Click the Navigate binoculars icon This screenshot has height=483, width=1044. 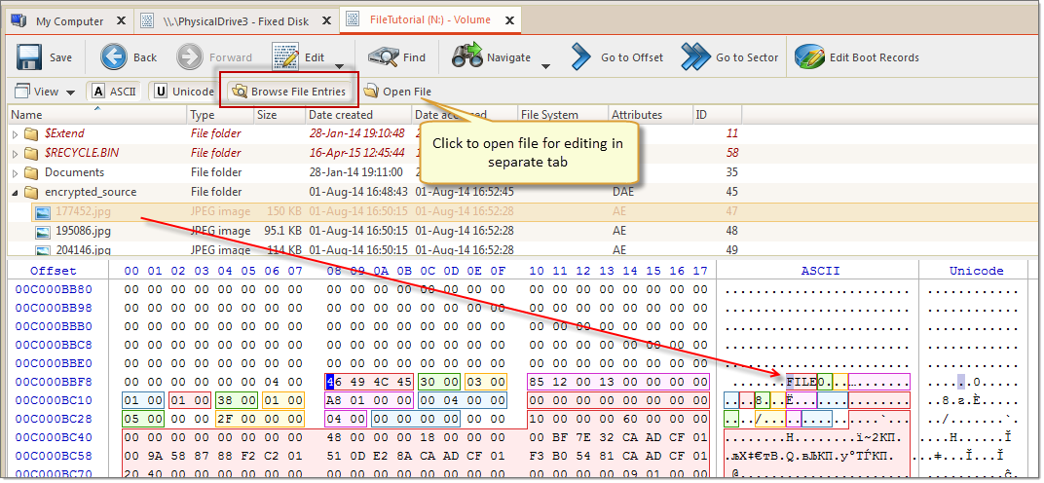[467, 57]
